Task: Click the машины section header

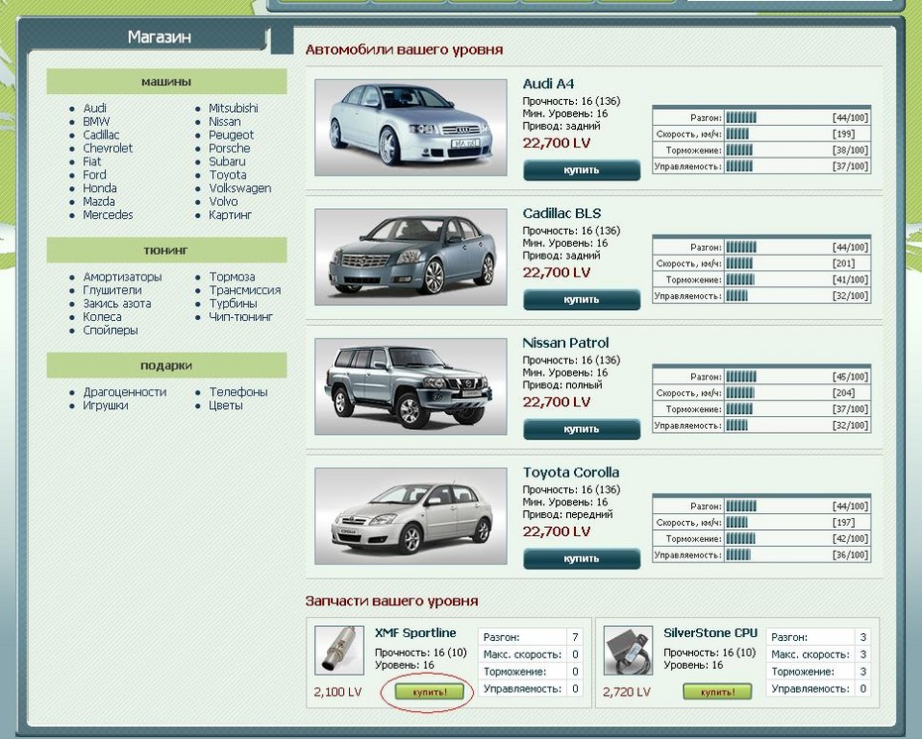Action: [167, 81]
